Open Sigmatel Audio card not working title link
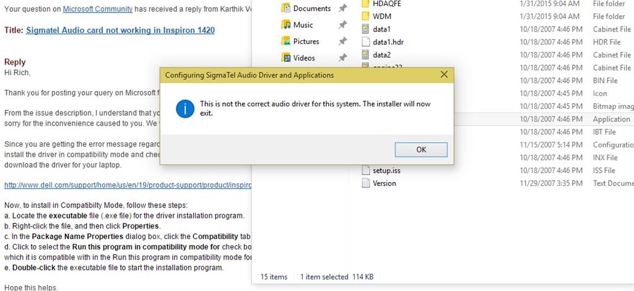Viewport: 634px width, 291px height. [120, 30]
